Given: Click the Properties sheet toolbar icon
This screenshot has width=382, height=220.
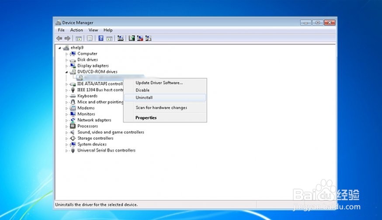Looking at the screenshot, I should pos(90,38).
